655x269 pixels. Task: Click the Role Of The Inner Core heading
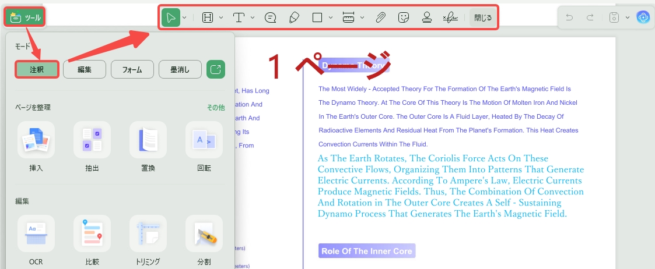(x=367, y=251)
